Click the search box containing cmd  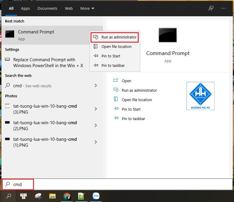click(118, 184)
